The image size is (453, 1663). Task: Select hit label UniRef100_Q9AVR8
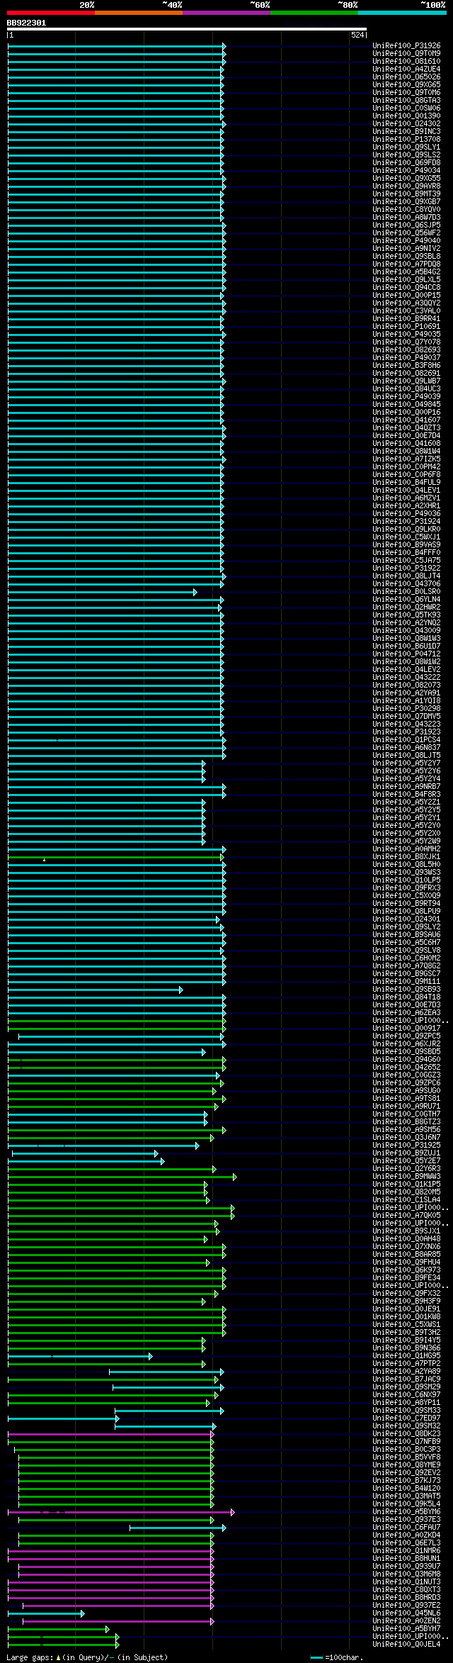point(406,186)
